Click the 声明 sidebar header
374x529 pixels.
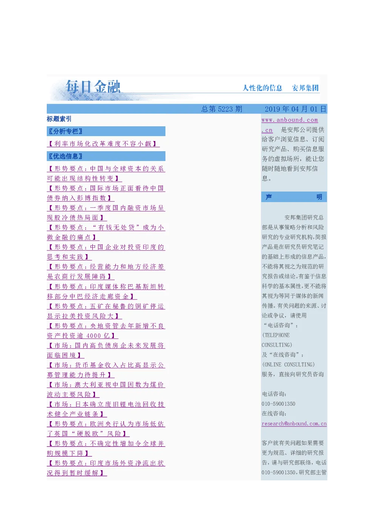(294, 197)
